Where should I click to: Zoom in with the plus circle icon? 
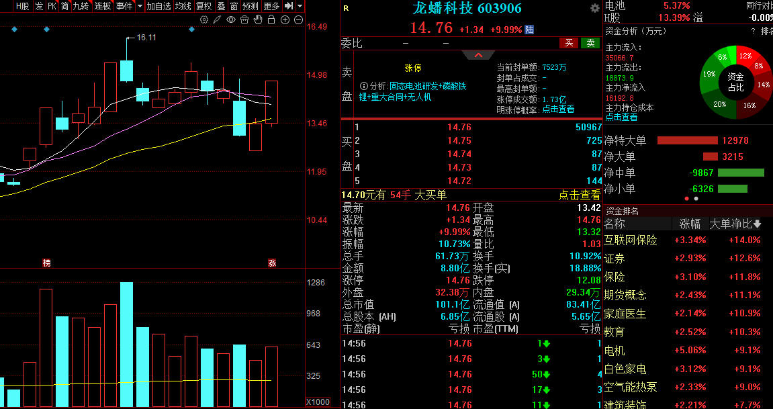pos(285,19)
